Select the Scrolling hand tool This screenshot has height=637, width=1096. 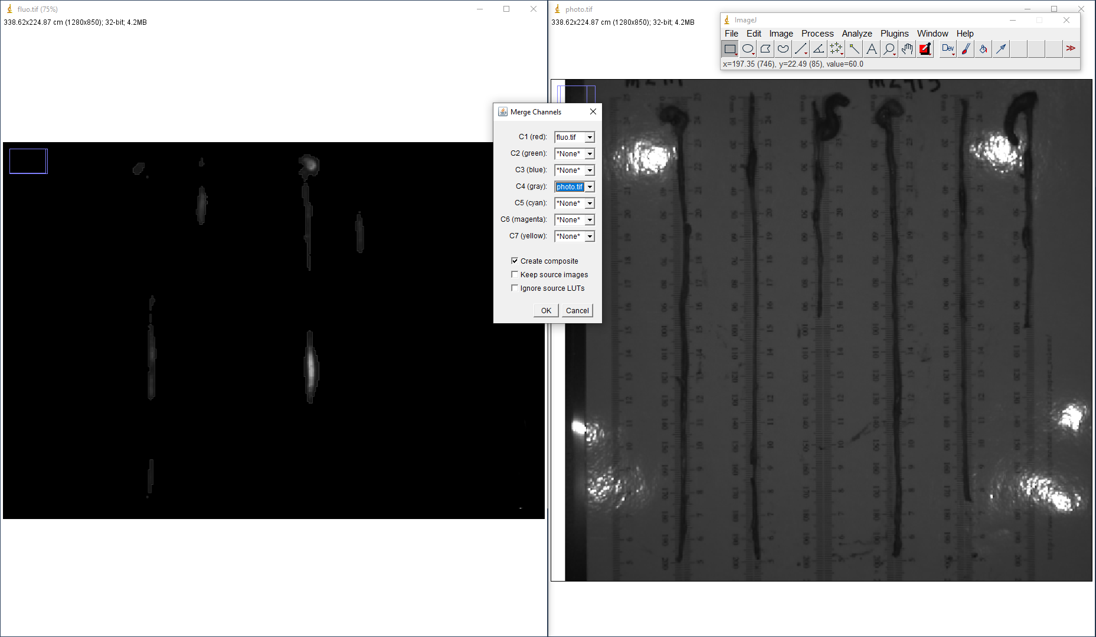pyautogui.click(x=907, y=49)
